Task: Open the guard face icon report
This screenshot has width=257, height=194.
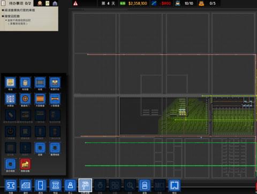Action: 40,3
